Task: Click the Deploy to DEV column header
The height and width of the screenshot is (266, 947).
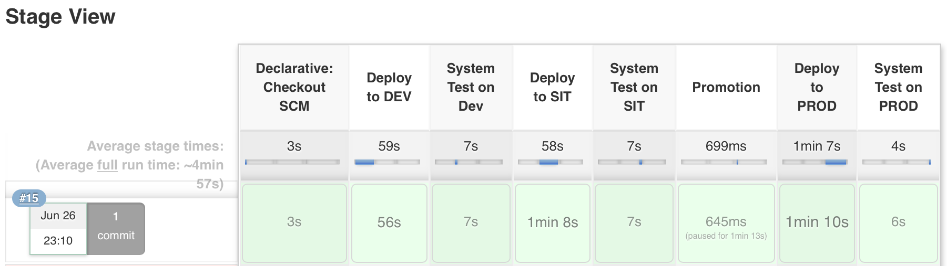Action: 389,87
